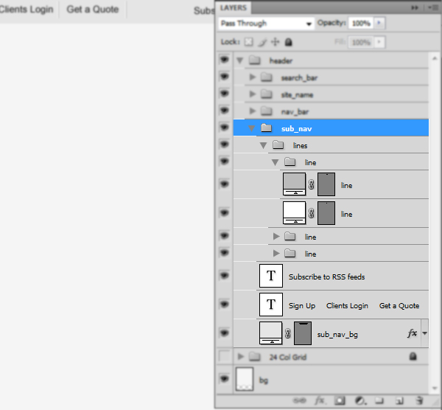Toggle visibility eye of site_name group
Viewport: 442px width, 410px height.
(x=225, y=94)
